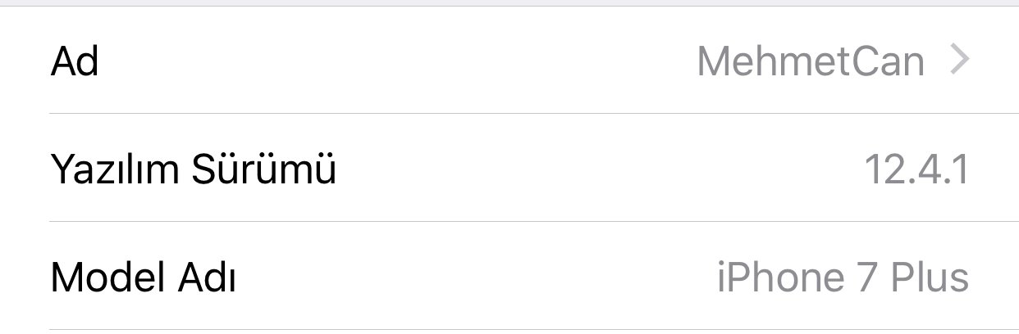
Task: Select the 'Model Adı' label text
Action: (144, 278)
